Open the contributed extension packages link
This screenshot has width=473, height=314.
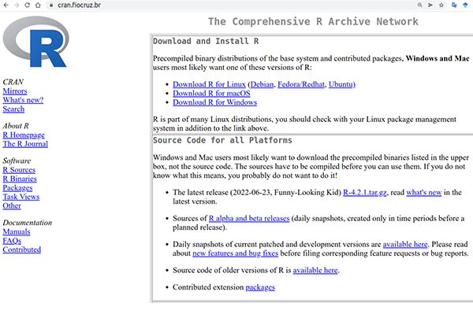click(x=260, y=287)
